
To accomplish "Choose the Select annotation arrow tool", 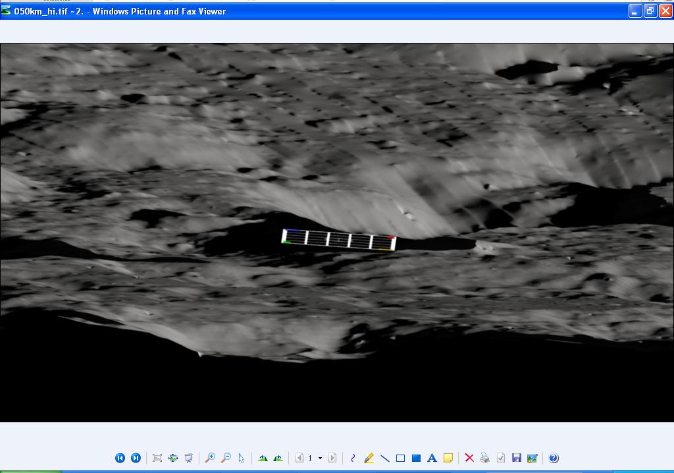I will point(242,458).
